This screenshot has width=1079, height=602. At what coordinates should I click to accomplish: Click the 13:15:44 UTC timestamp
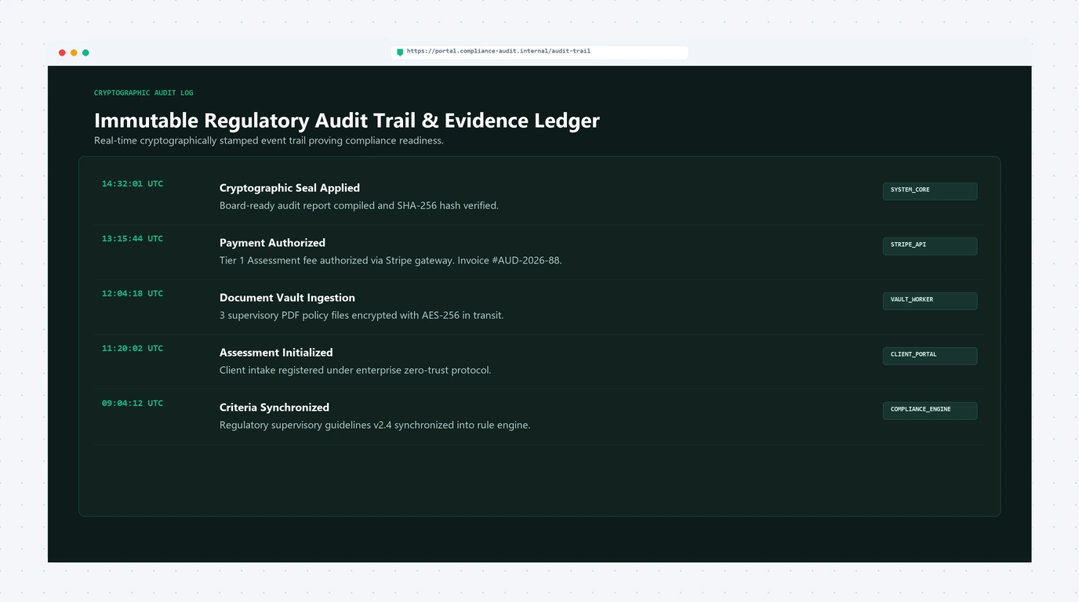pos(133,239)
